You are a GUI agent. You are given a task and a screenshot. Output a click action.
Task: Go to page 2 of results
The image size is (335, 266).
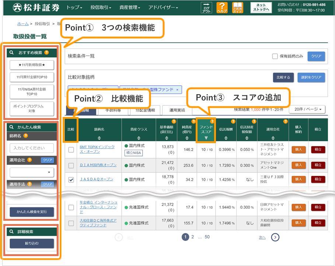point(192,237)
